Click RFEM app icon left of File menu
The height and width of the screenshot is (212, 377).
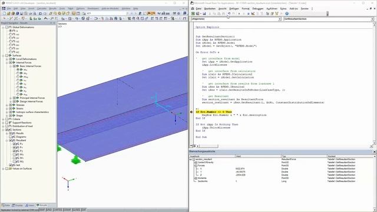pyautogui.click(x=4, y=8)
